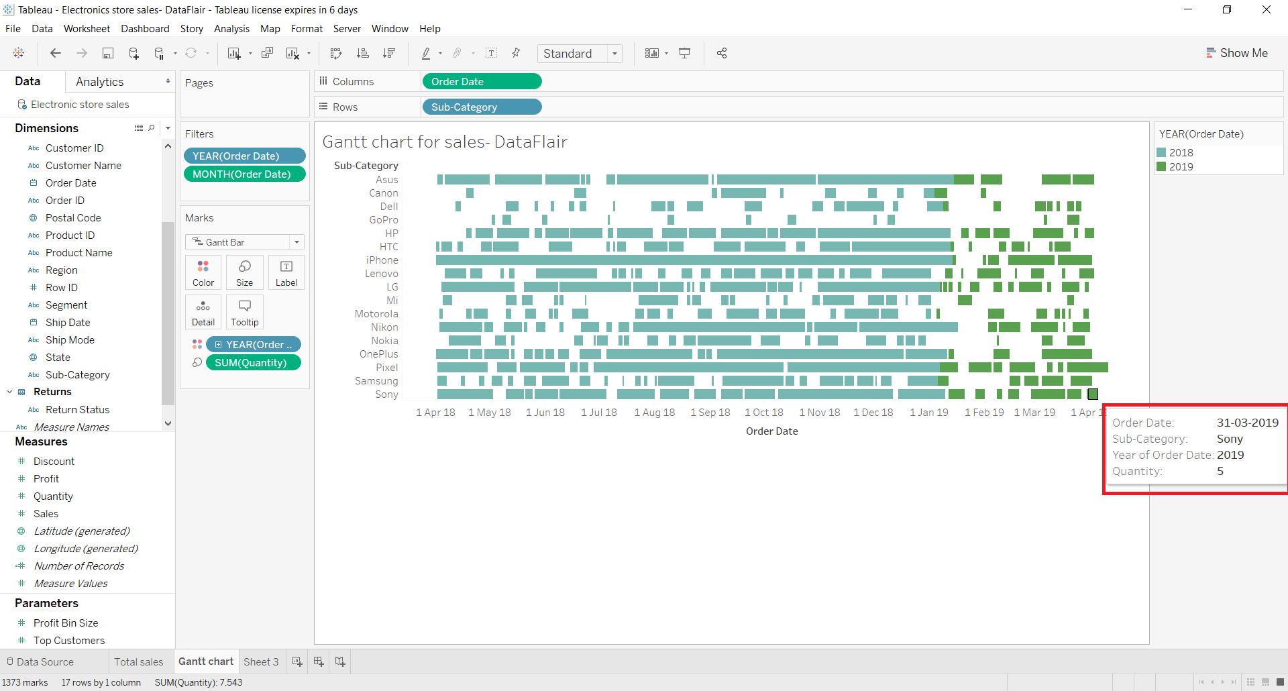Click the Tooltip button on Marks card
Screen dimensions: 1288x691
pyautogui.click(x=244, y=312)
